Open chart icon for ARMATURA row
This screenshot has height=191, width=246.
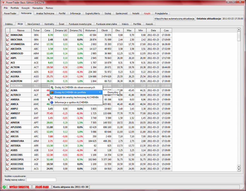pos(8,141)
